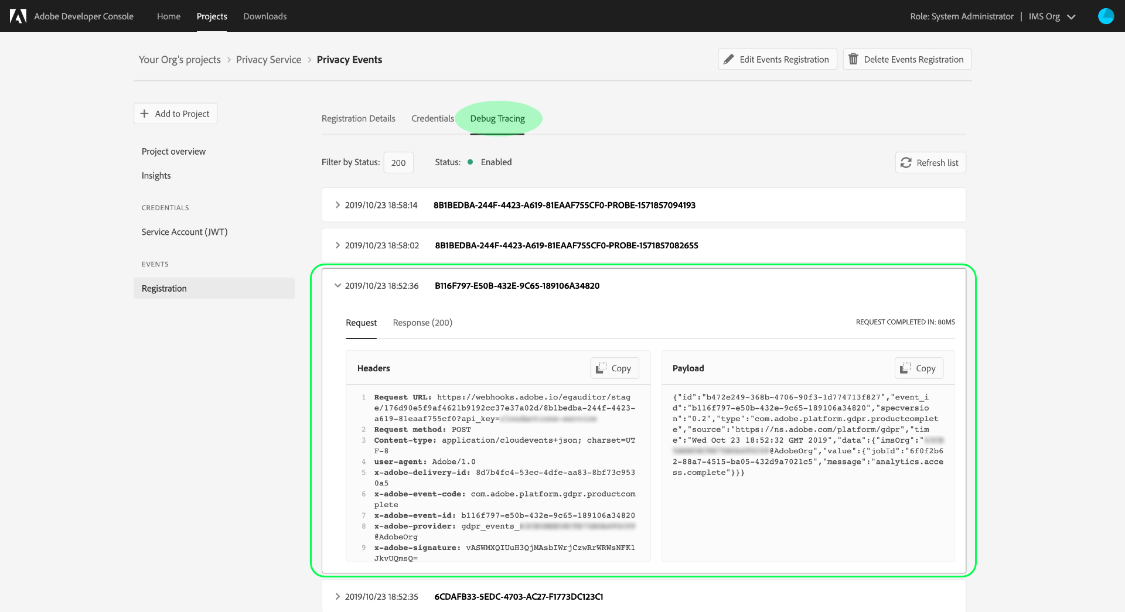Click the Role: System Administrator label
This screenshot has height=612, width=1125.
pyautogui.click(x=962, y=16)
